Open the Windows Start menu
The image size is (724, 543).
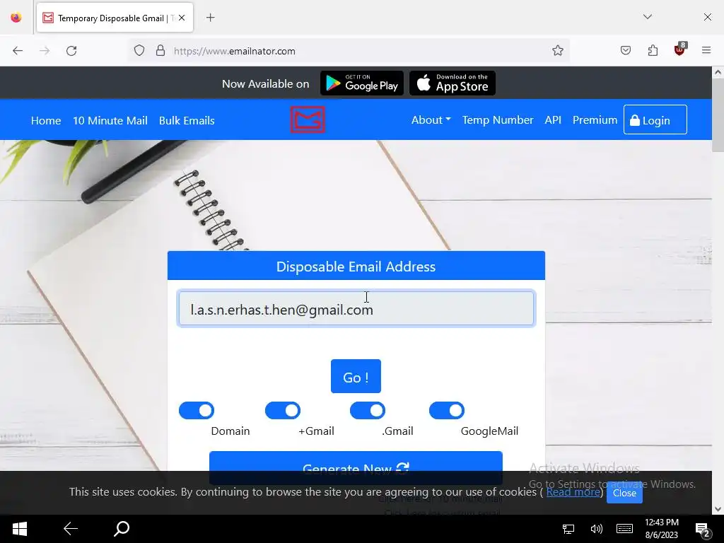19,529
